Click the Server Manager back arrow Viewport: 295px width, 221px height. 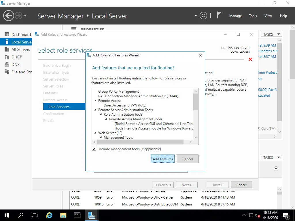[8, 16]
